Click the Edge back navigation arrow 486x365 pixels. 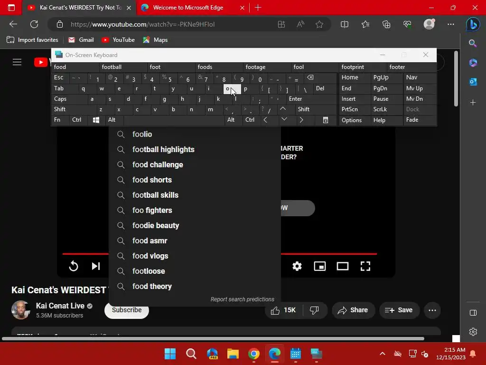(13, 24)
